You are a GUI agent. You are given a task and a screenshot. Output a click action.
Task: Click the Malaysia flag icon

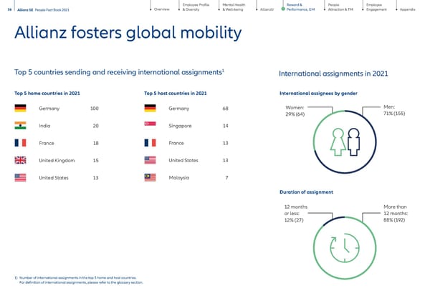pos(150,177)
